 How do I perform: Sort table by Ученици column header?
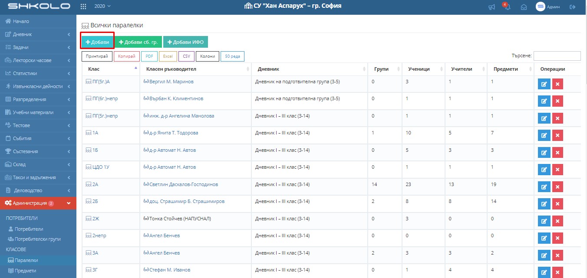(419, 69)
